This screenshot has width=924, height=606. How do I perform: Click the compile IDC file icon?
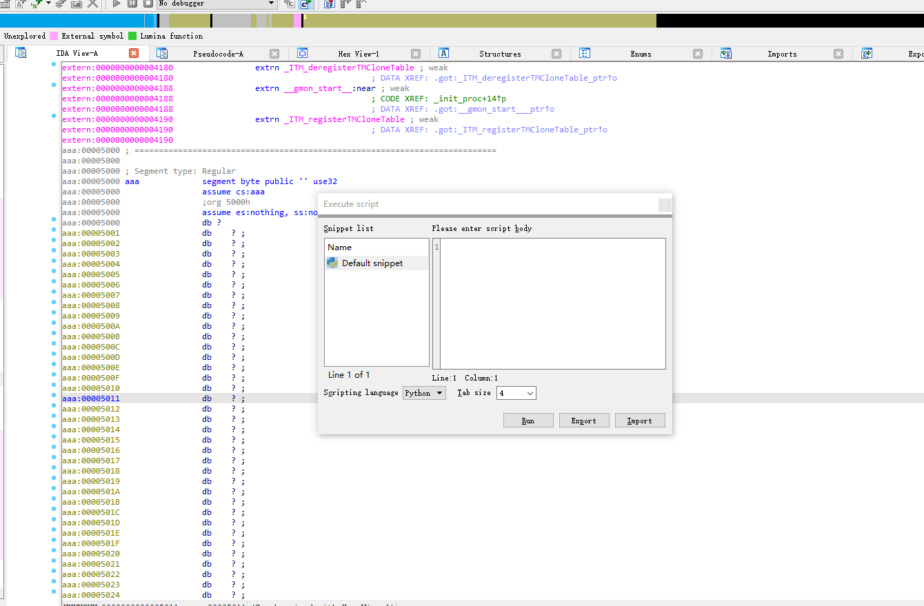(288, 4)
